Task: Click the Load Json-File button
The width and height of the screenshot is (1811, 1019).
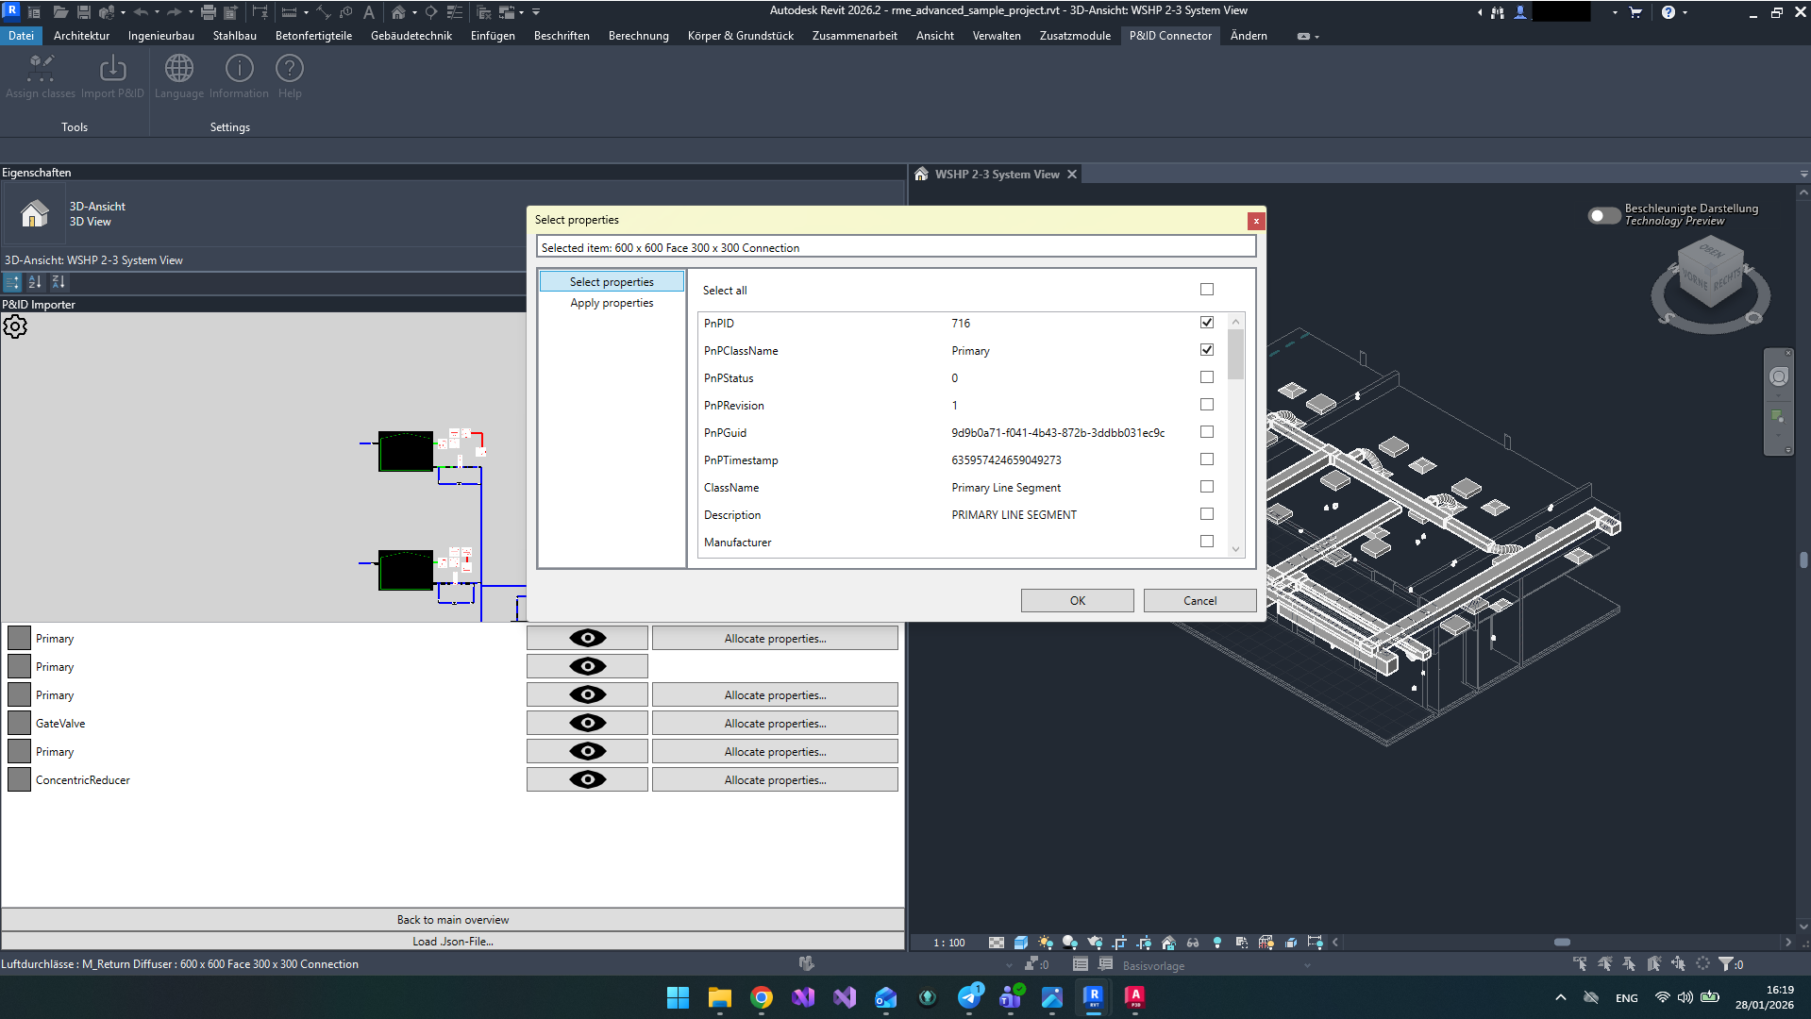Action: (452, 941)
